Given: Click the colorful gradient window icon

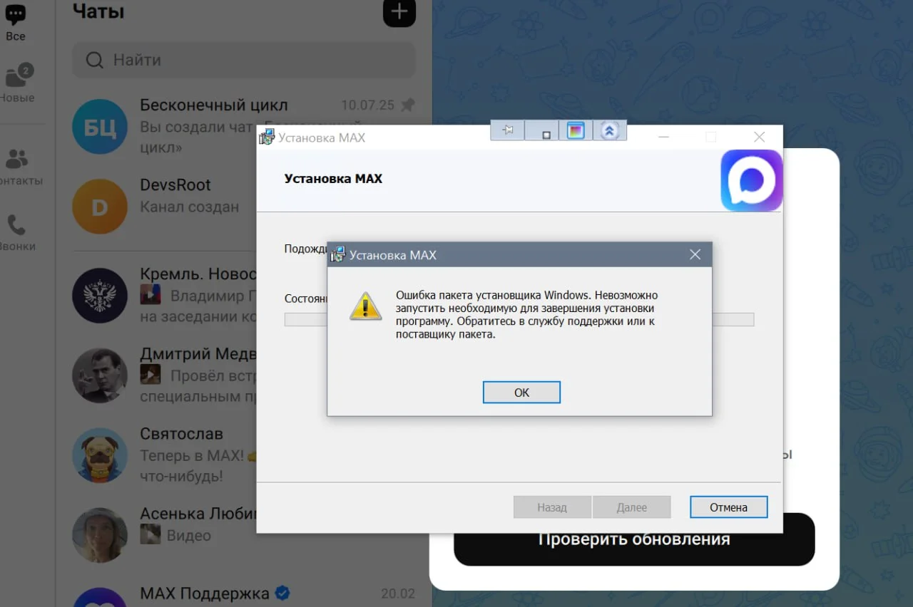Looking at the screenshot, I should click(576, 130).
